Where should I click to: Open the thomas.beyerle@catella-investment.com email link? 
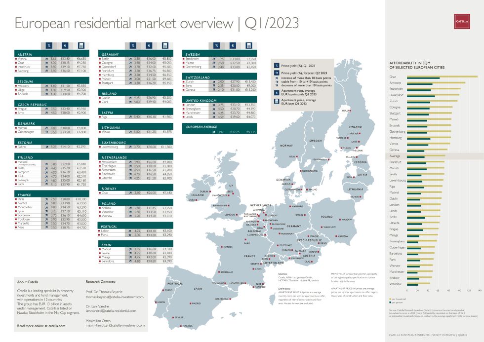point(115,297)
